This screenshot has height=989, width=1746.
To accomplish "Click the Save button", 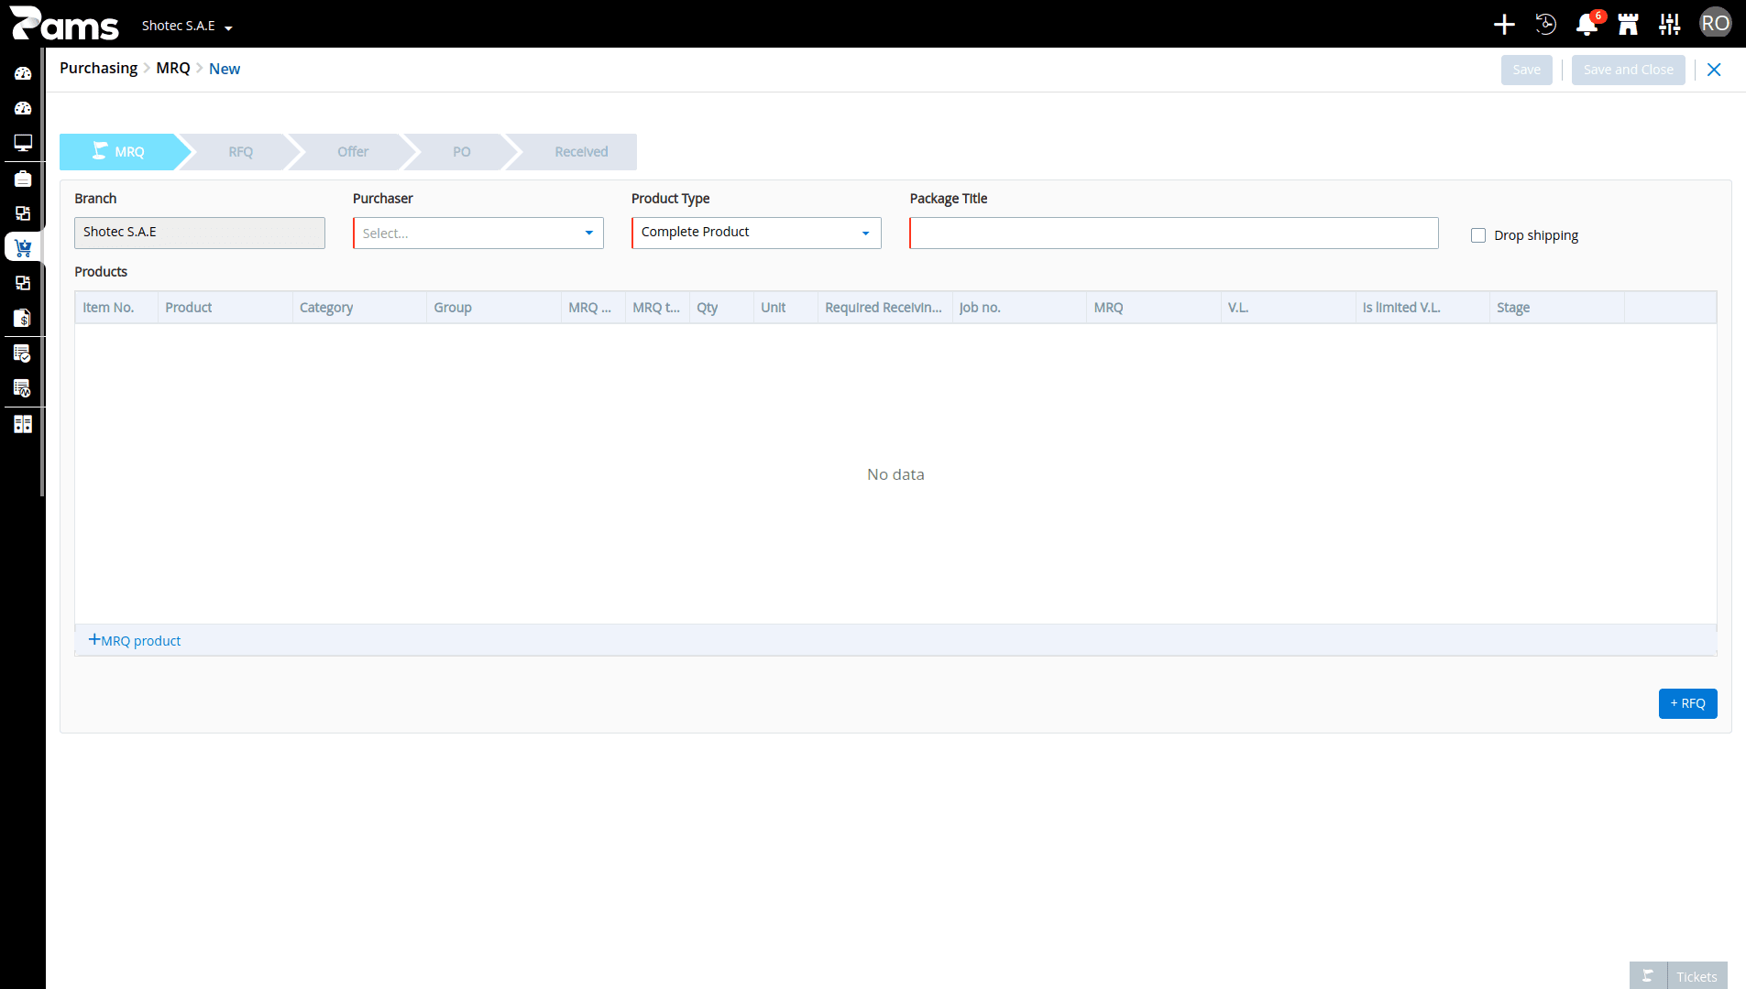I will pyautogui.click(x=1526, y=70).
